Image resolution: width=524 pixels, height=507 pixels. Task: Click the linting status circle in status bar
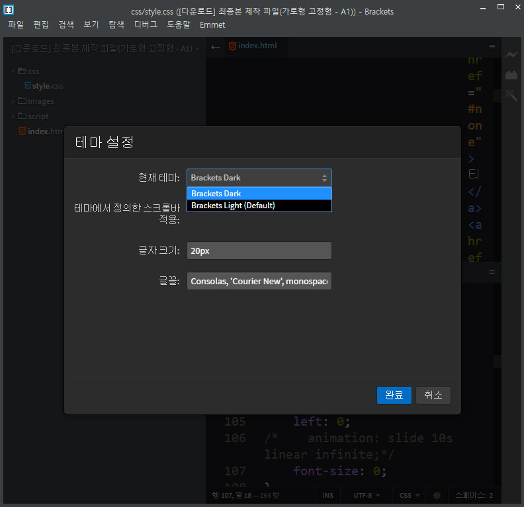pyautogui.click(x=437, y=495)
